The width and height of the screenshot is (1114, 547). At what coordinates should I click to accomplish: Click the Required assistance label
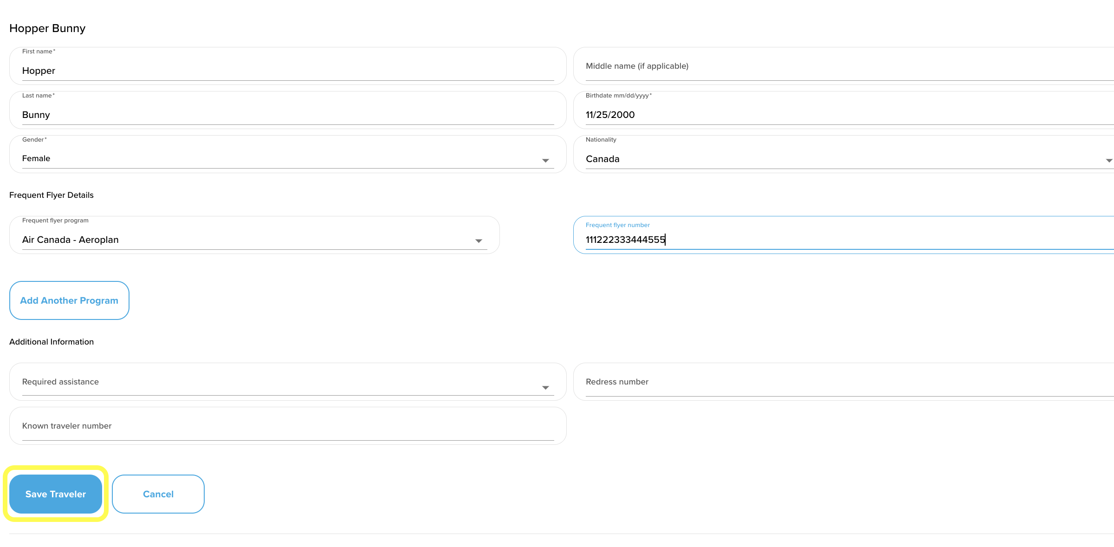[x=60, y=382]
